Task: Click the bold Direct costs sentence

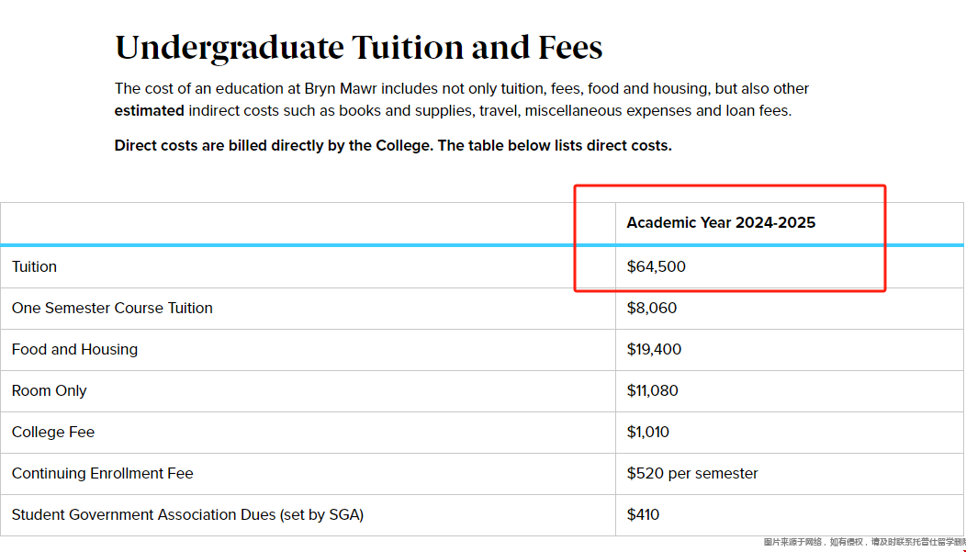Action: (393, 146)
